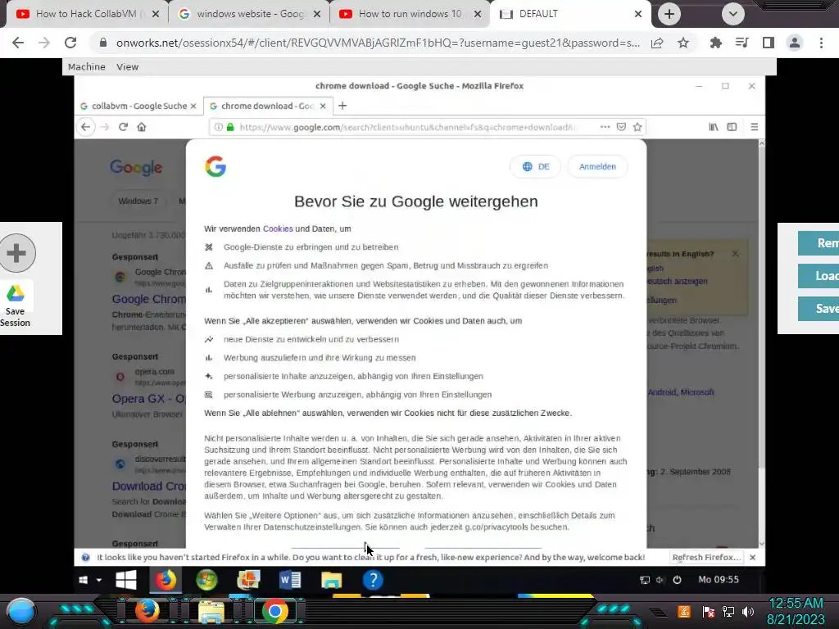Open the Firefox library icon
The height and width of the screenshot is (629, 839).
point(714,127)
